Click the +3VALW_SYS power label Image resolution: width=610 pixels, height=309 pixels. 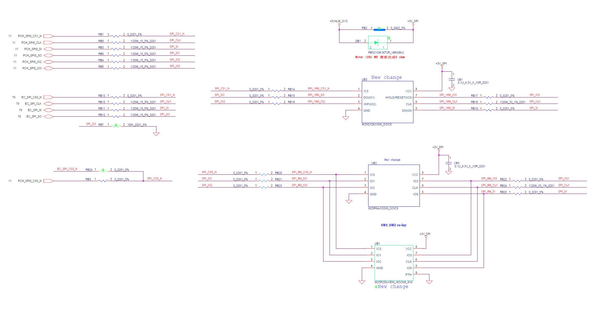[338, 21]
